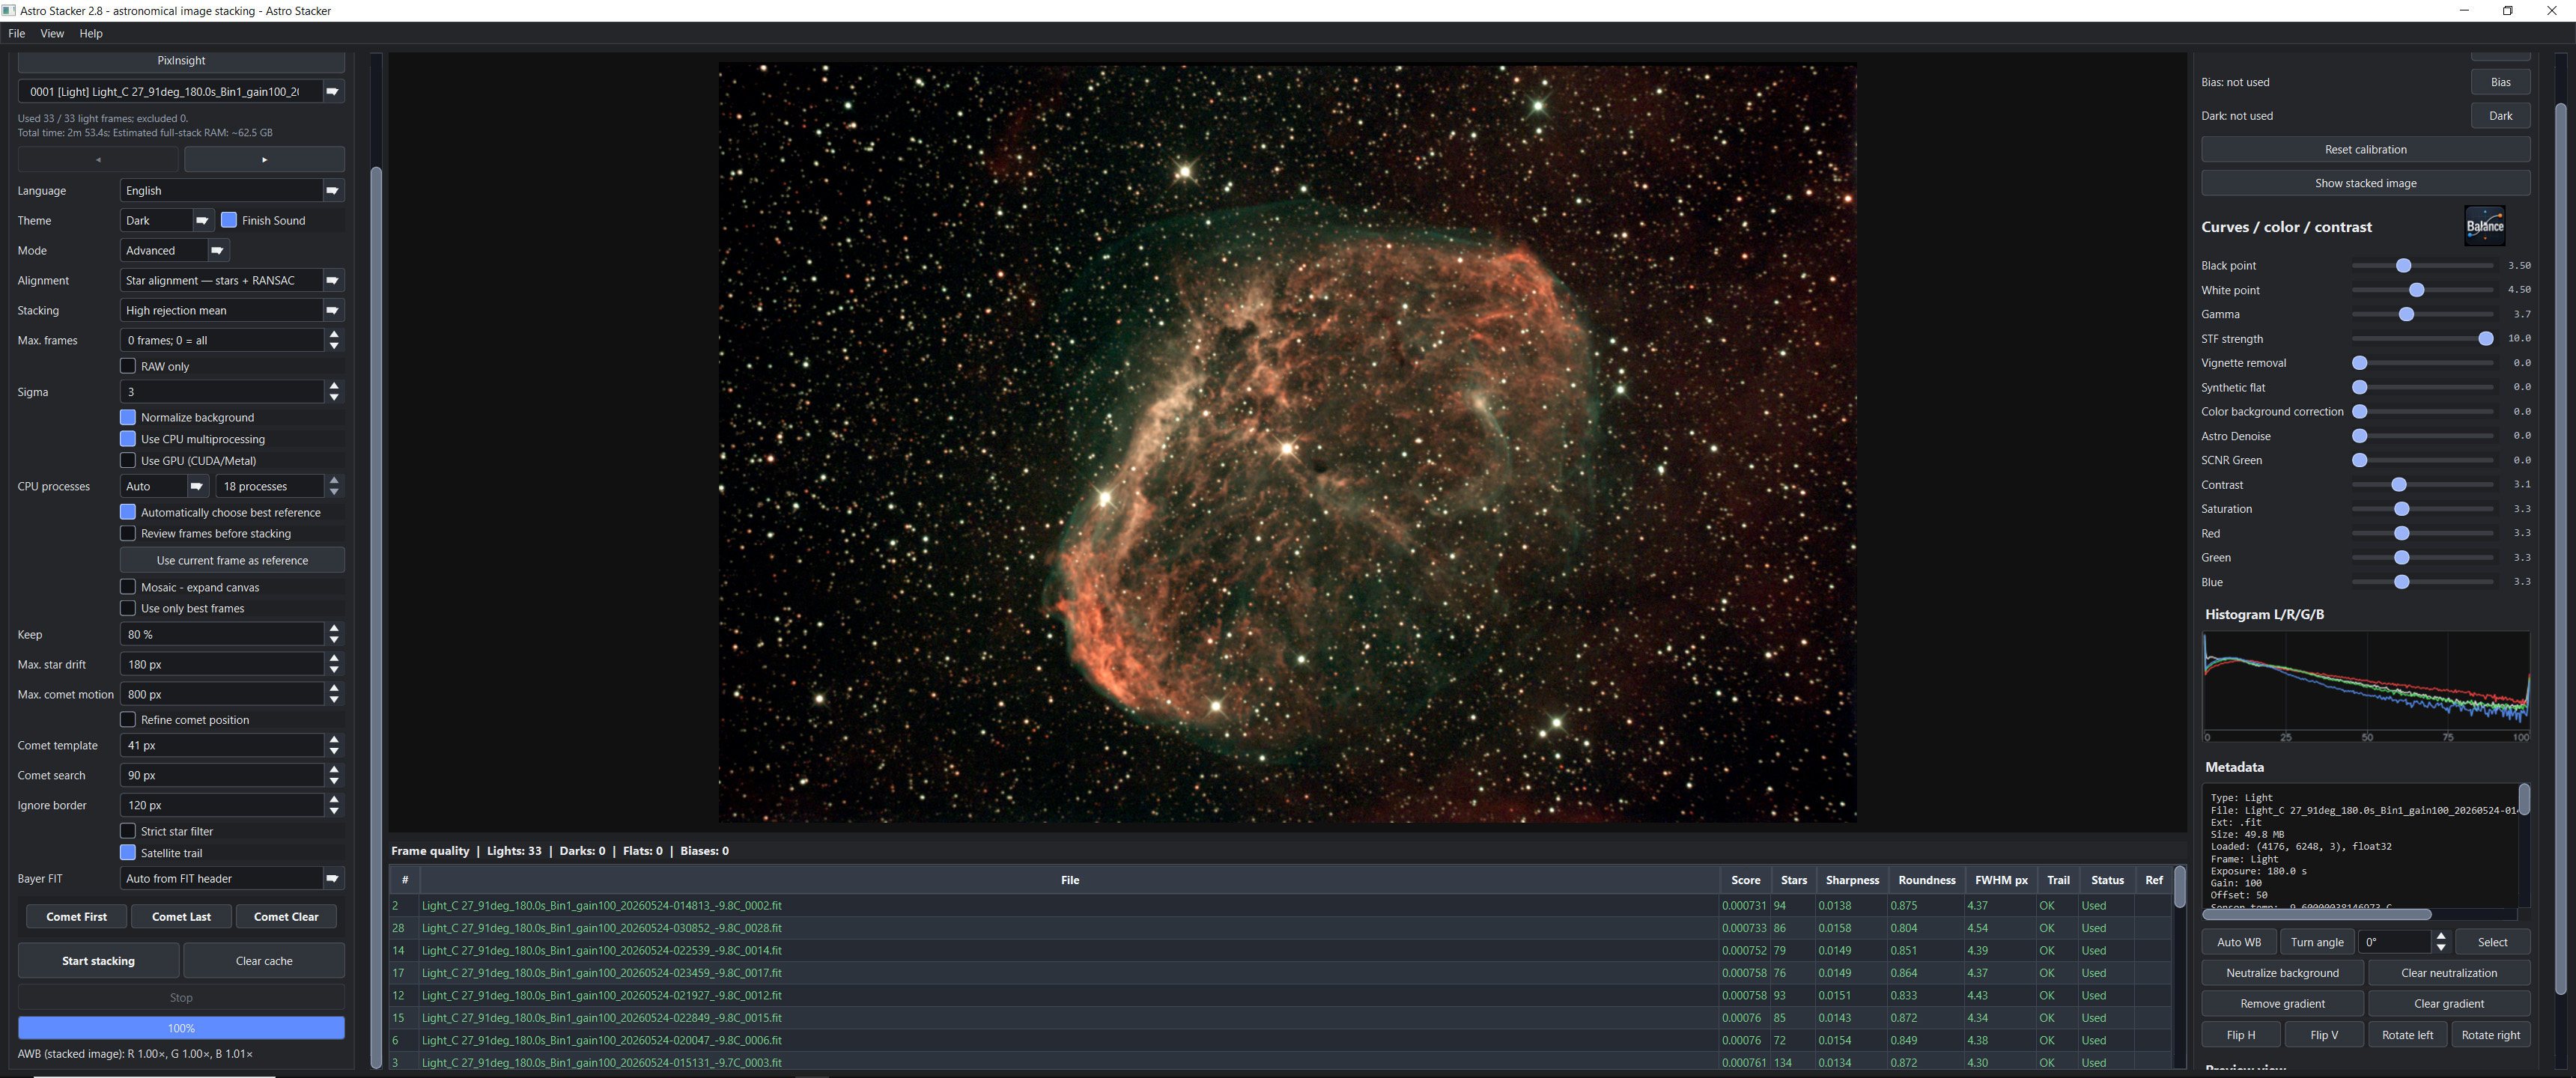Go to previous frame with left arrow
2576x1078 pixels.
(x=98, y=160)
